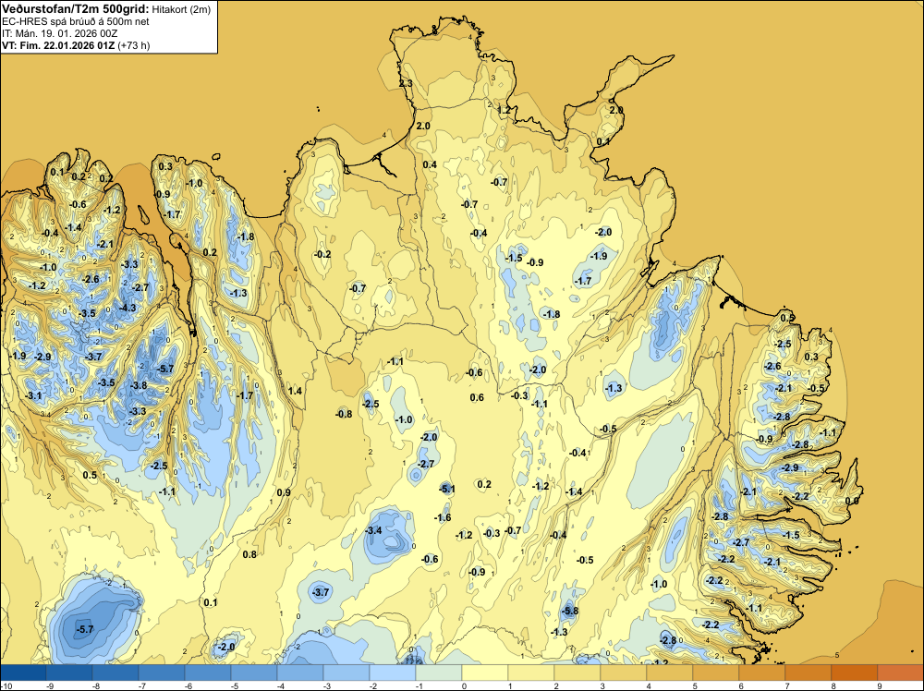Image resolution: width=924 pixels, height=691 pixels.
Task: Select the 0.8 temperature label
Action: pos(249,553)
